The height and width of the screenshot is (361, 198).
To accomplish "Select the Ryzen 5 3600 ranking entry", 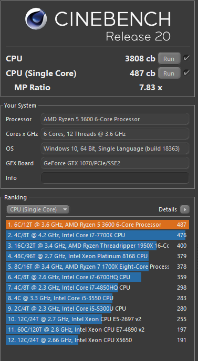I will (97, 225).
